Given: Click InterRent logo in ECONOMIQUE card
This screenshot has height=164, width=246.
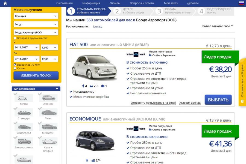Looking at the screenshot, I should tap(136, 129).
